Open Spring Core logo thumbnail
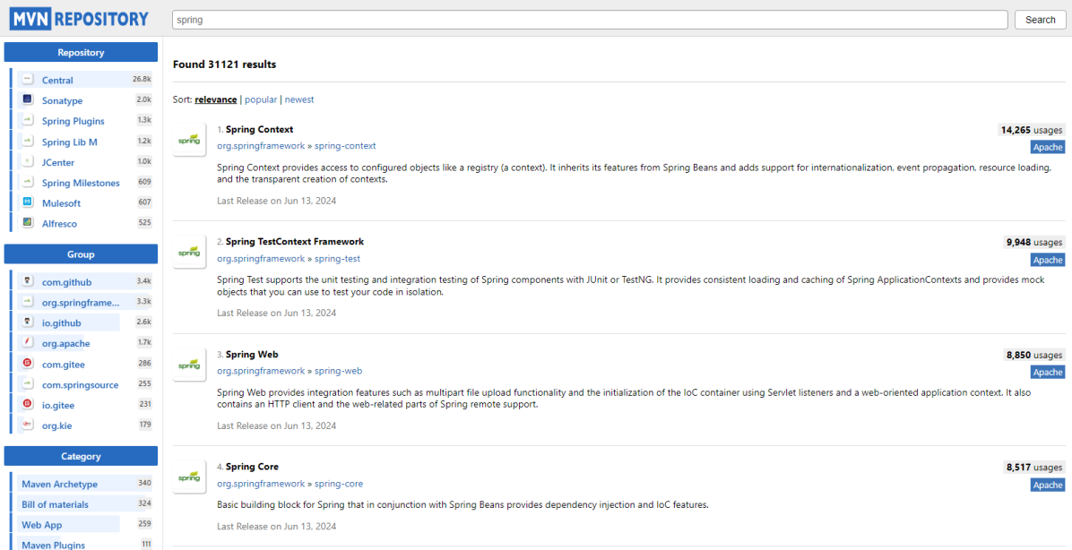1072x550 pixels. pyautogui.click(x=189, y=477)
